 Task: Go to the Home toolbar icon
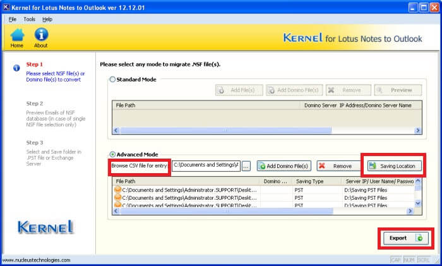17,38
